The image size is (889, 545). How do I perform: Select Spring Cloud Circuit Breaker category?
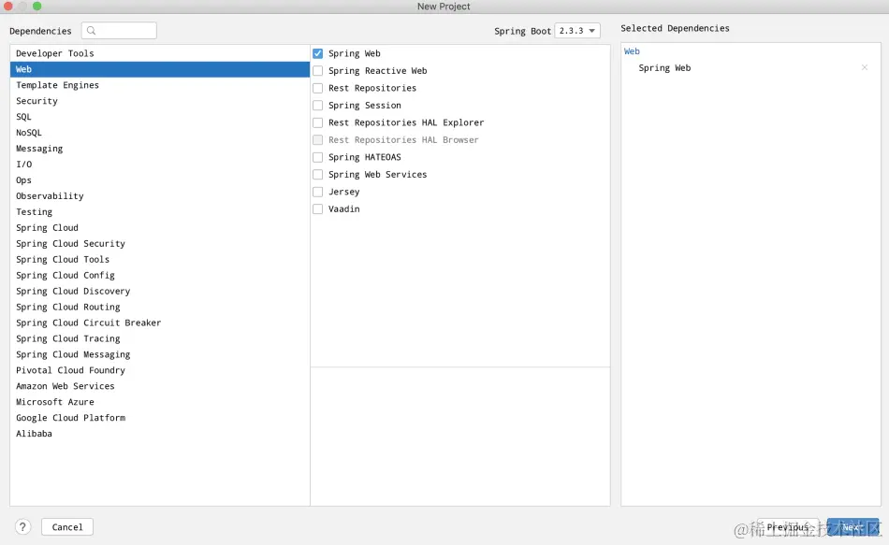tap(160, 323)
